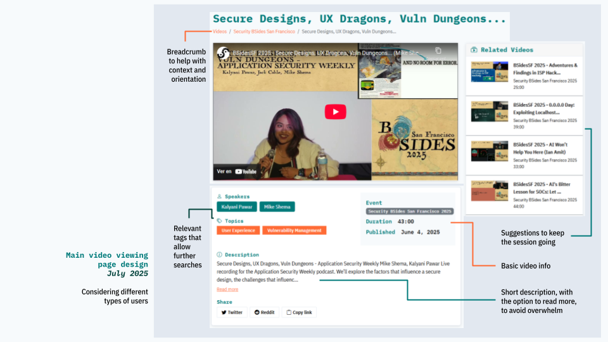Click the Description info icon
This screenshot has height=342, width=608.
219,255
